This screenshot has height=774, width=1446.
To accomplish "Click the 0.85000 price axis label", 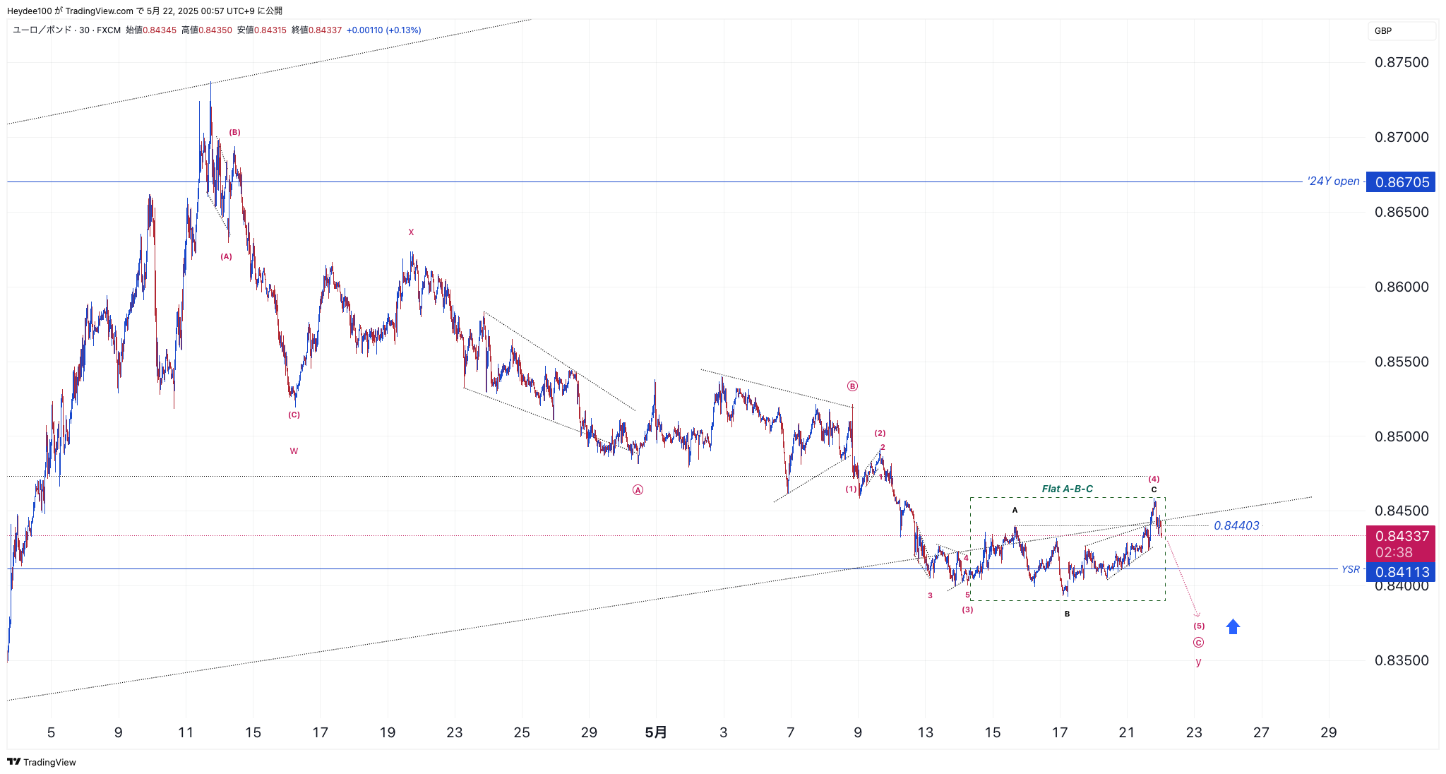I will point(1402,436).
